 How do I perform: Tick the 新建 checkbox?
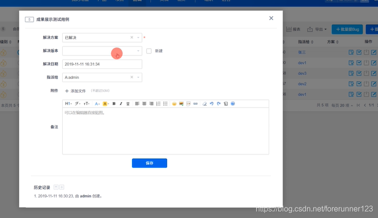pyautogui.click(x=149, y=51)
